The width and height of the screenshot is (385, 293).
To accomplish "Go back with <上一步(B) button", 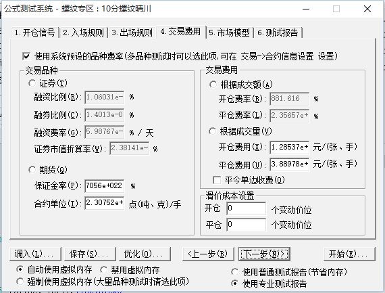I will [x=208, y=254].
